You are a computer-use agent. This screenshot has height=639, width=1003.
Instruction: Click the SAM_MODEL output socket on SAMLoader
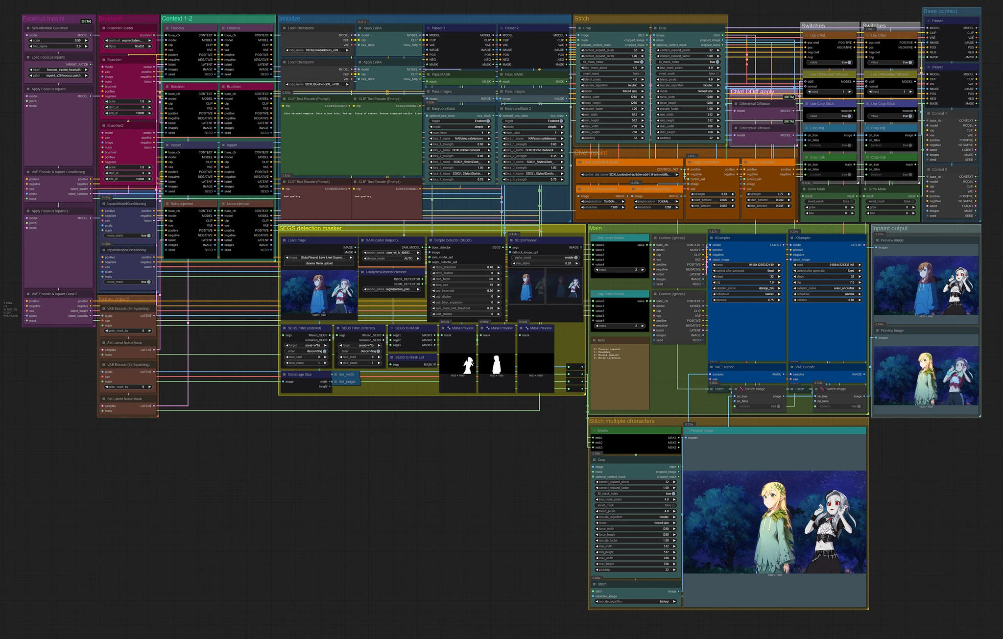point(423,247)
